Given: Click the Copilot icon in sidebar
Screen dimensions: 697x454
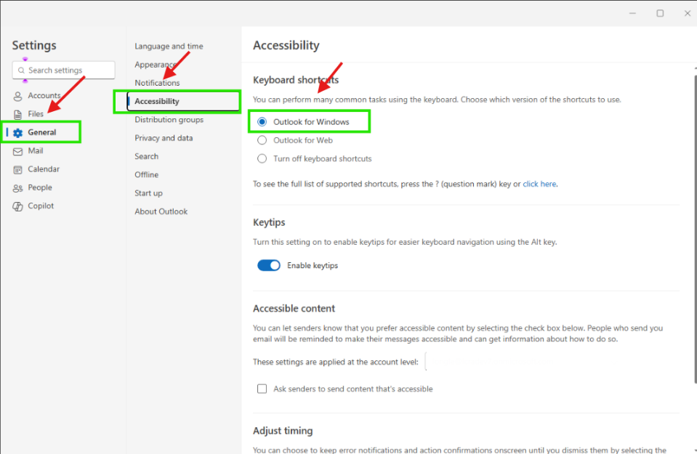Looking at the screenshot, I should point(17,206).
